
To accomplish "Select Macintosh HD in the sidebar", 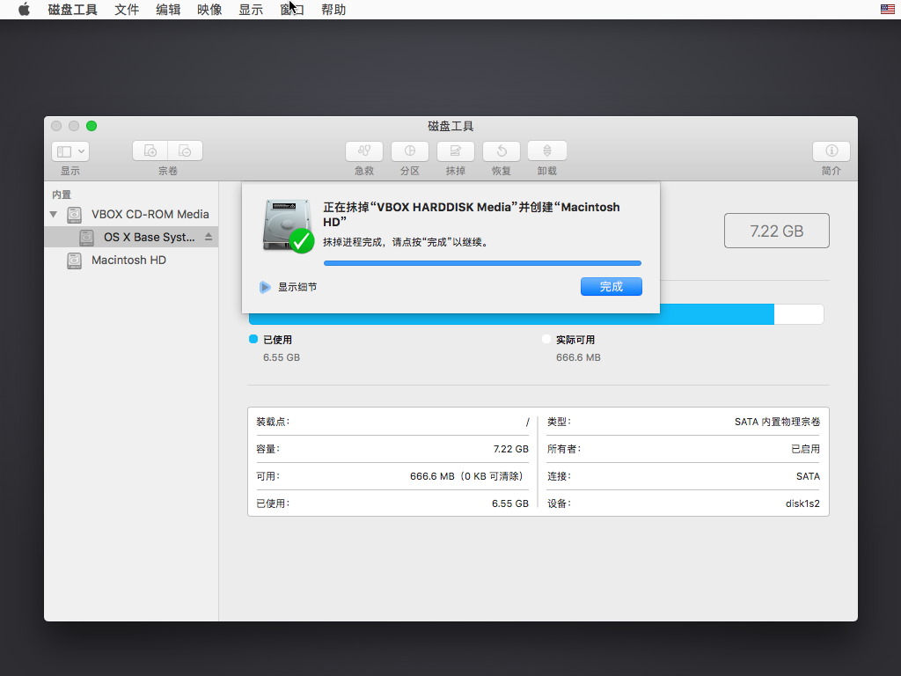I will 128,261.
